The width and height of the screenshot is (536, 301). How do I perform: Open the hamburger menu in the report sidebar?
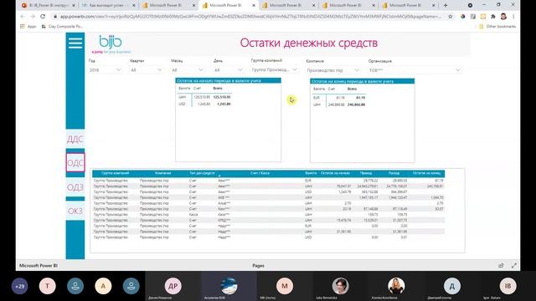pos(75,43)
